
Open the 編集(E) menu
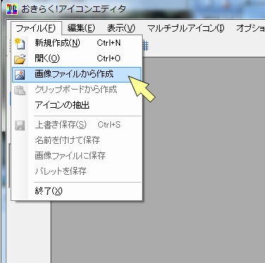[81, 28]
